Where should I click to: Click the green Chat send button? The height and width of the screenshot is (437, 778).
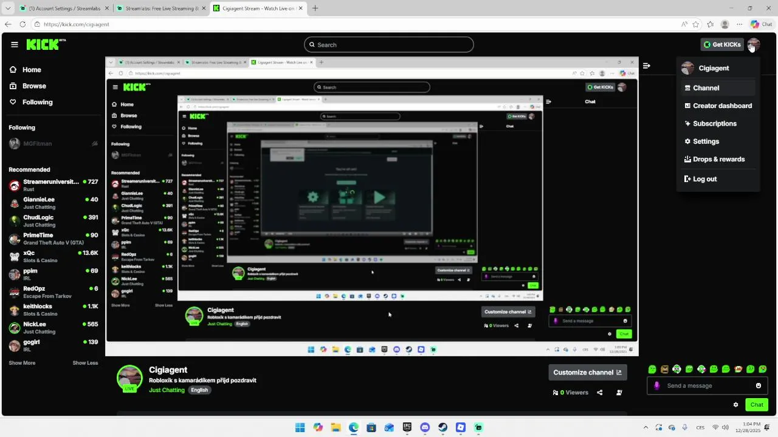[x=757, y=405]
